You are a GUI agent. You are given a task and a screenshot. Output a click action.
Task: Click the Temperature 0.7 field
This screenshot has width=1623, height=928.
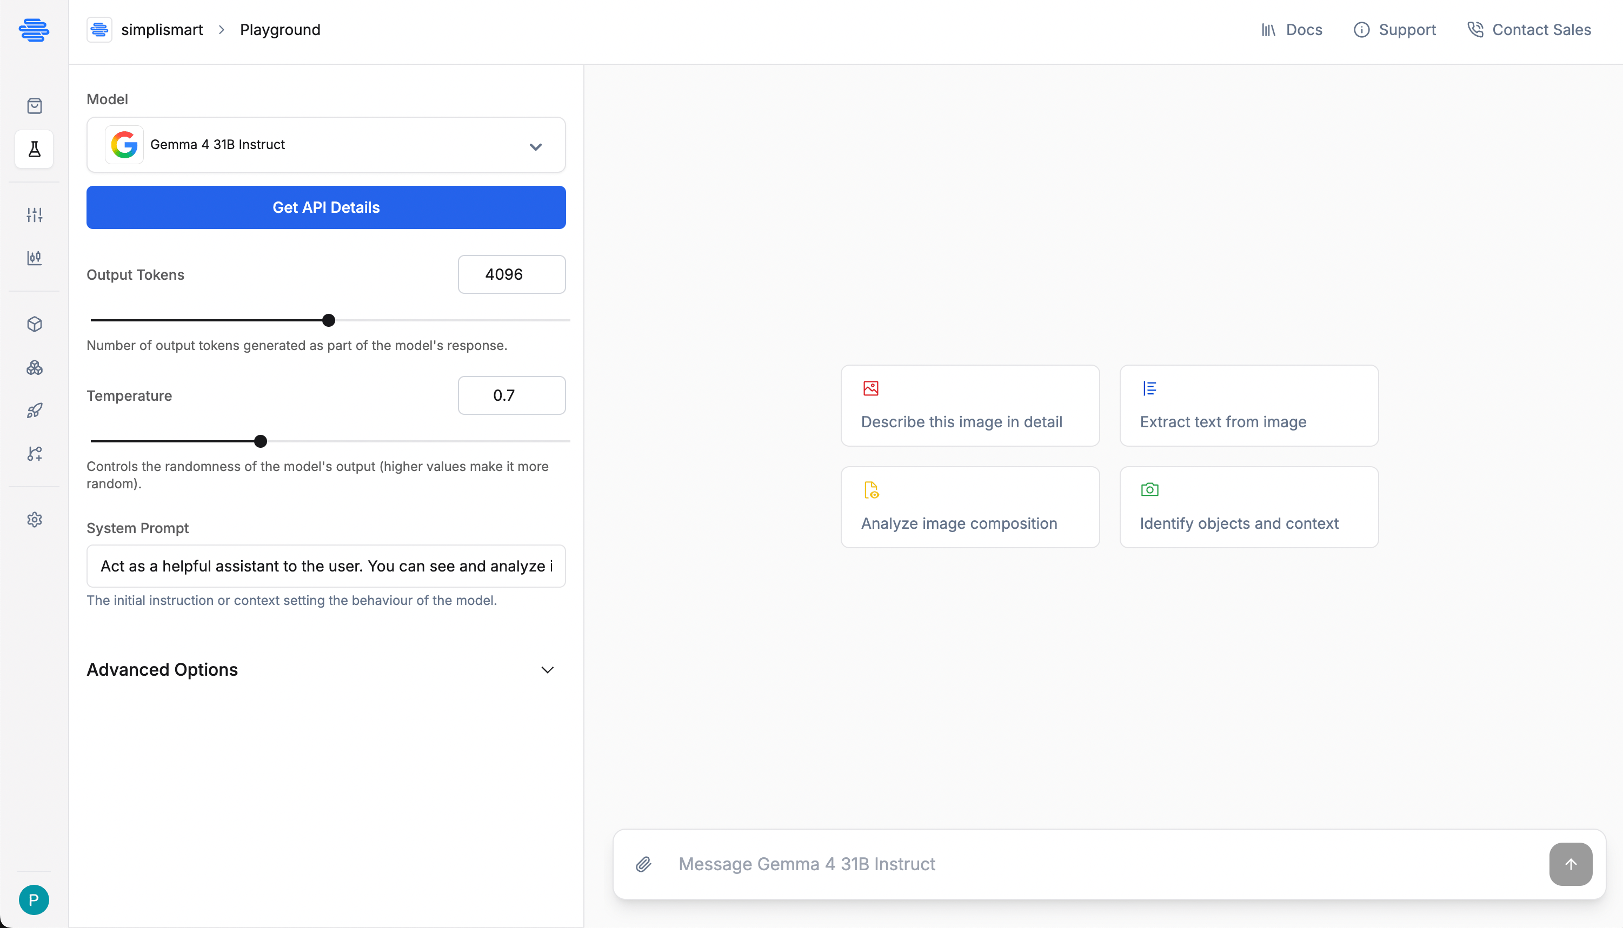click(x=511, y=395)
